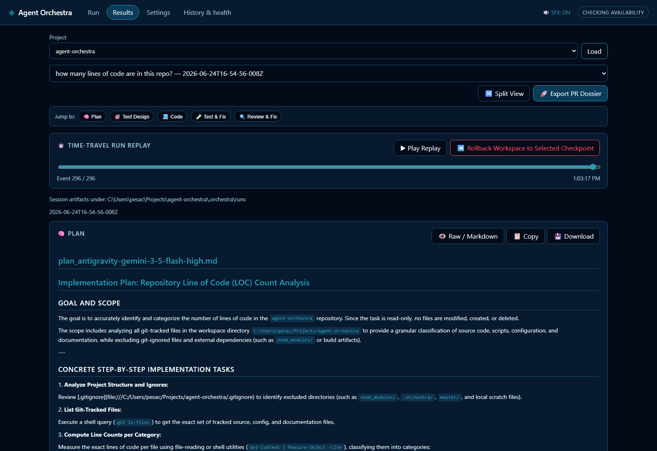The image size is (657, 451).
Task: Click the Session artifacts path text
Action: 147,199
